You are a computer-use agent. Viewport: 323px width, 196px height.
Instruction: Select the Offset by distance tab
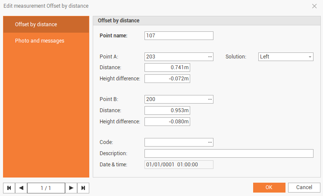point(46,24)
